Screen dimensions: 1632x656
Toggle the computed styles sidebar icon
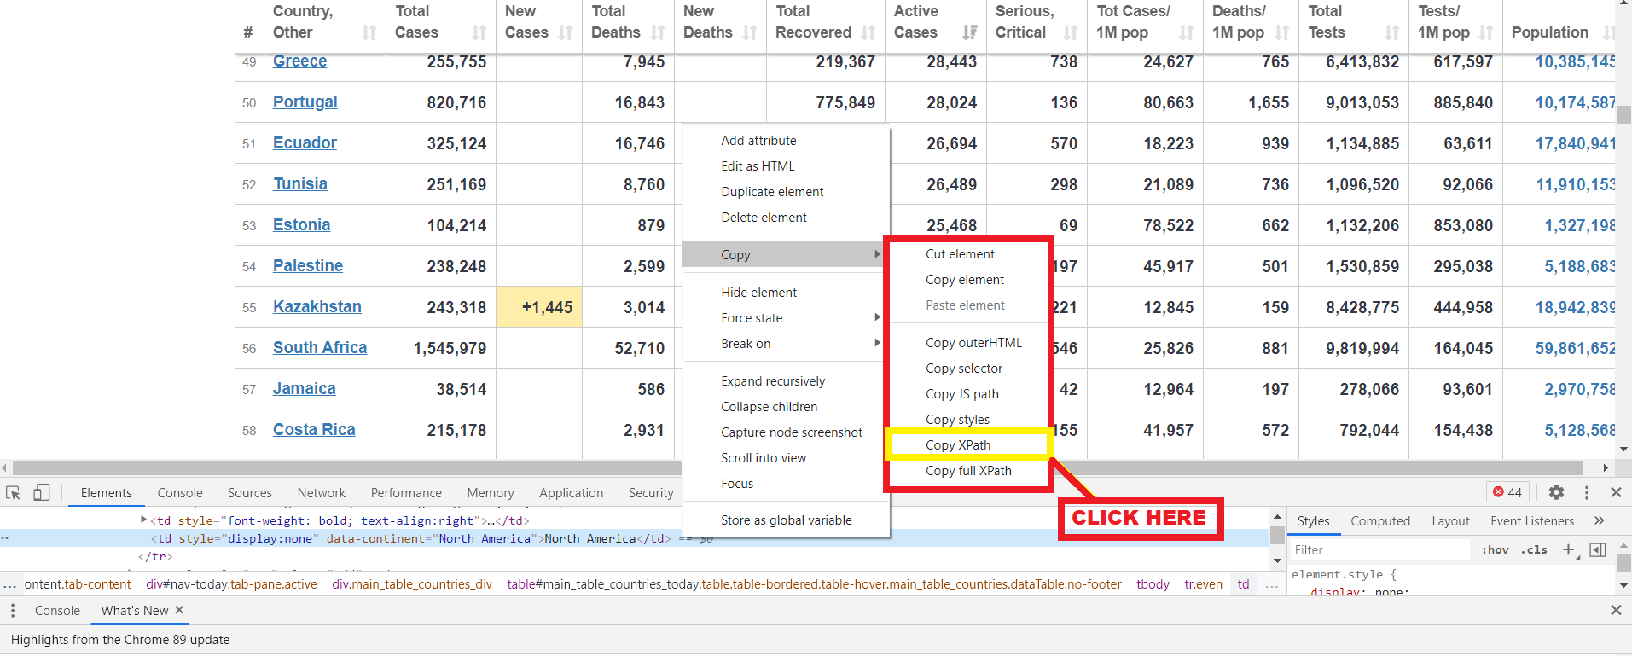click(x=1598, y=549)
